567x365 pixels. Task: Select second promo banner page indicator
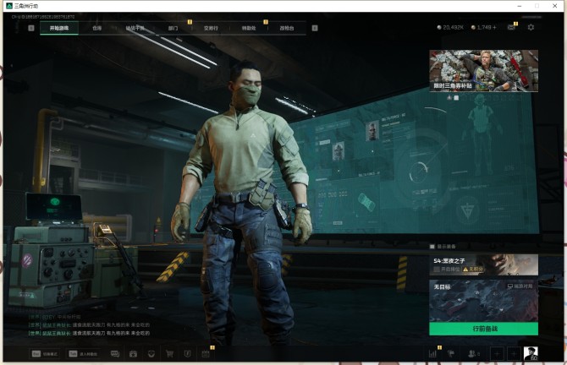click(x=456, y=98)
